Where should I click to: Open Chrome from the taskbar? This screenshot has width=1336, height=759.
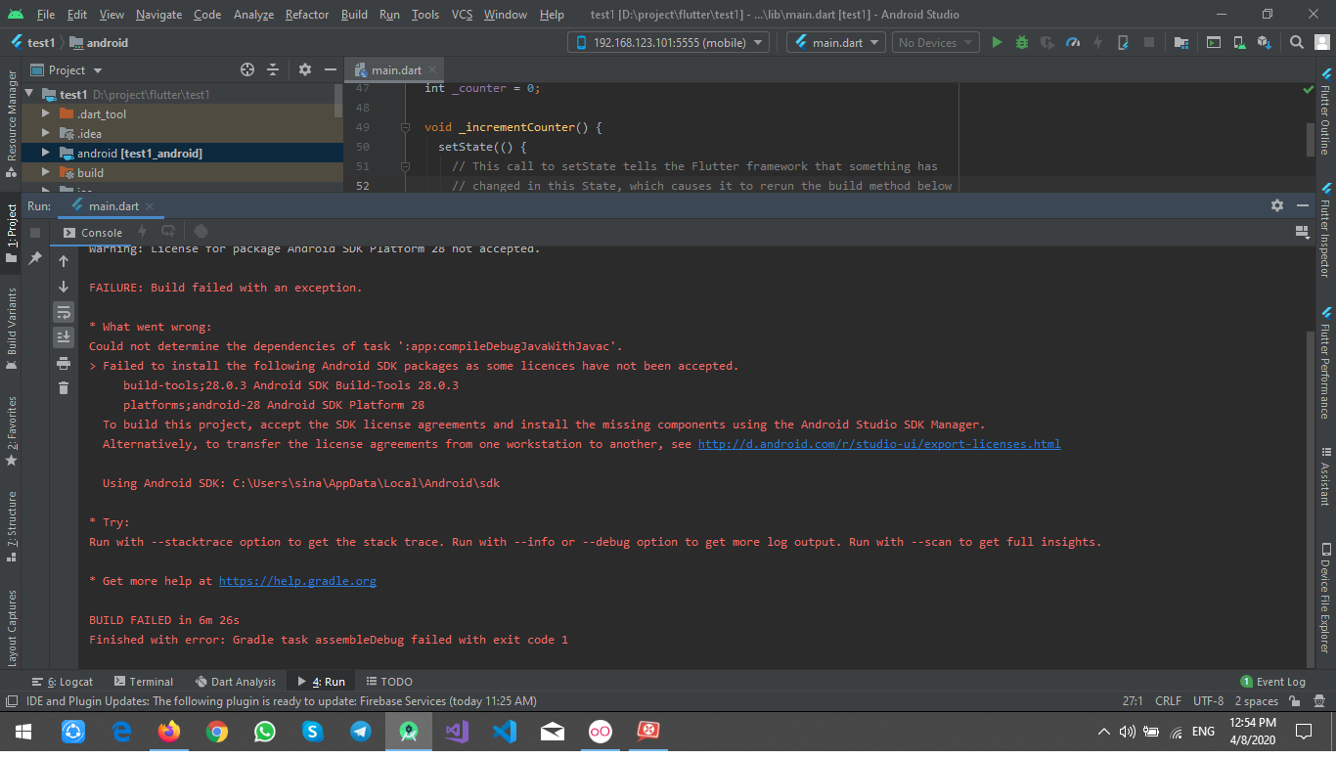coord(217,732)
